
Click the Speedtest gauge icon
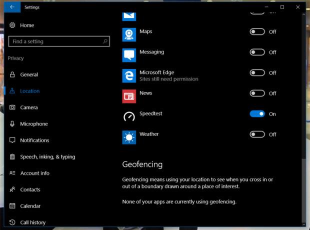pyautogui.click(x=129, y=116)
